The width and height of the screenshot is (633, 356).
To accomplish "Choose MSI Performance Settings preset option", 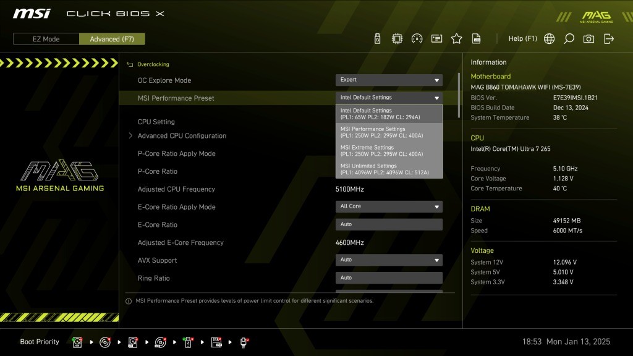I will coord(389,132).
